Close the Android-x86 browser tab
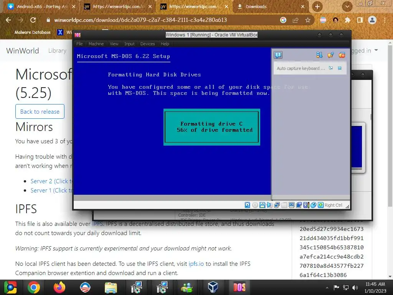Image resolution: width=393 pixels, height=295 pixels. 73,7
